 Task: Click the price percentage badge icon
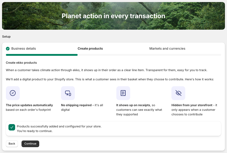(x=13, y=93)
